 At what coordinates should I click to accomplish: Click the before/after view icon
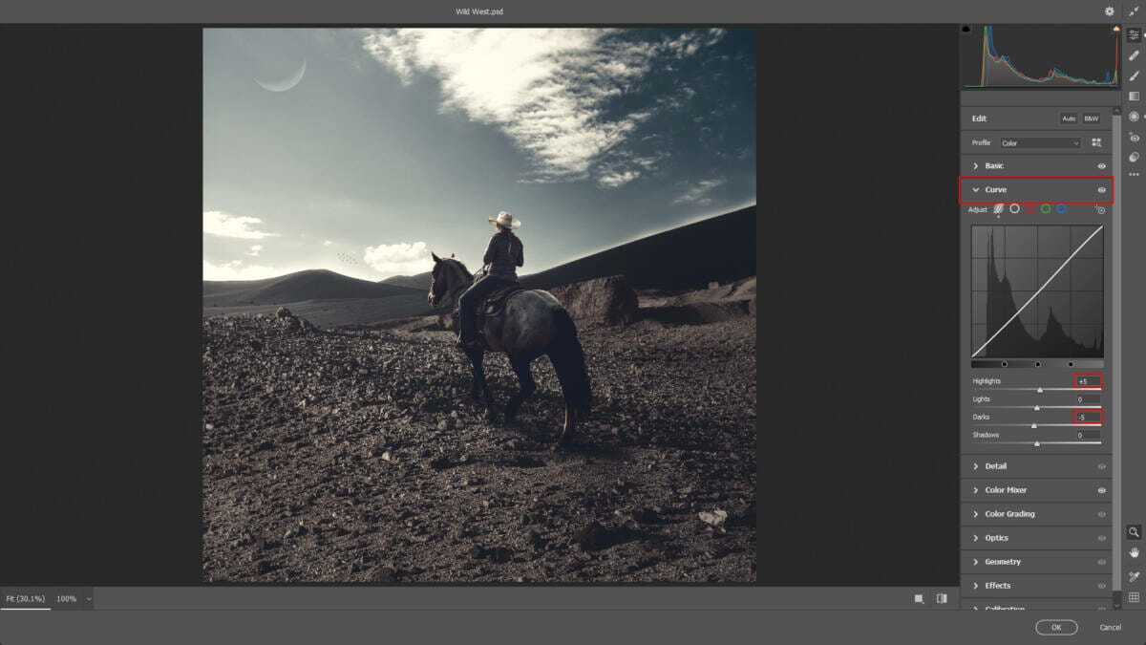(x=942, y=599)
